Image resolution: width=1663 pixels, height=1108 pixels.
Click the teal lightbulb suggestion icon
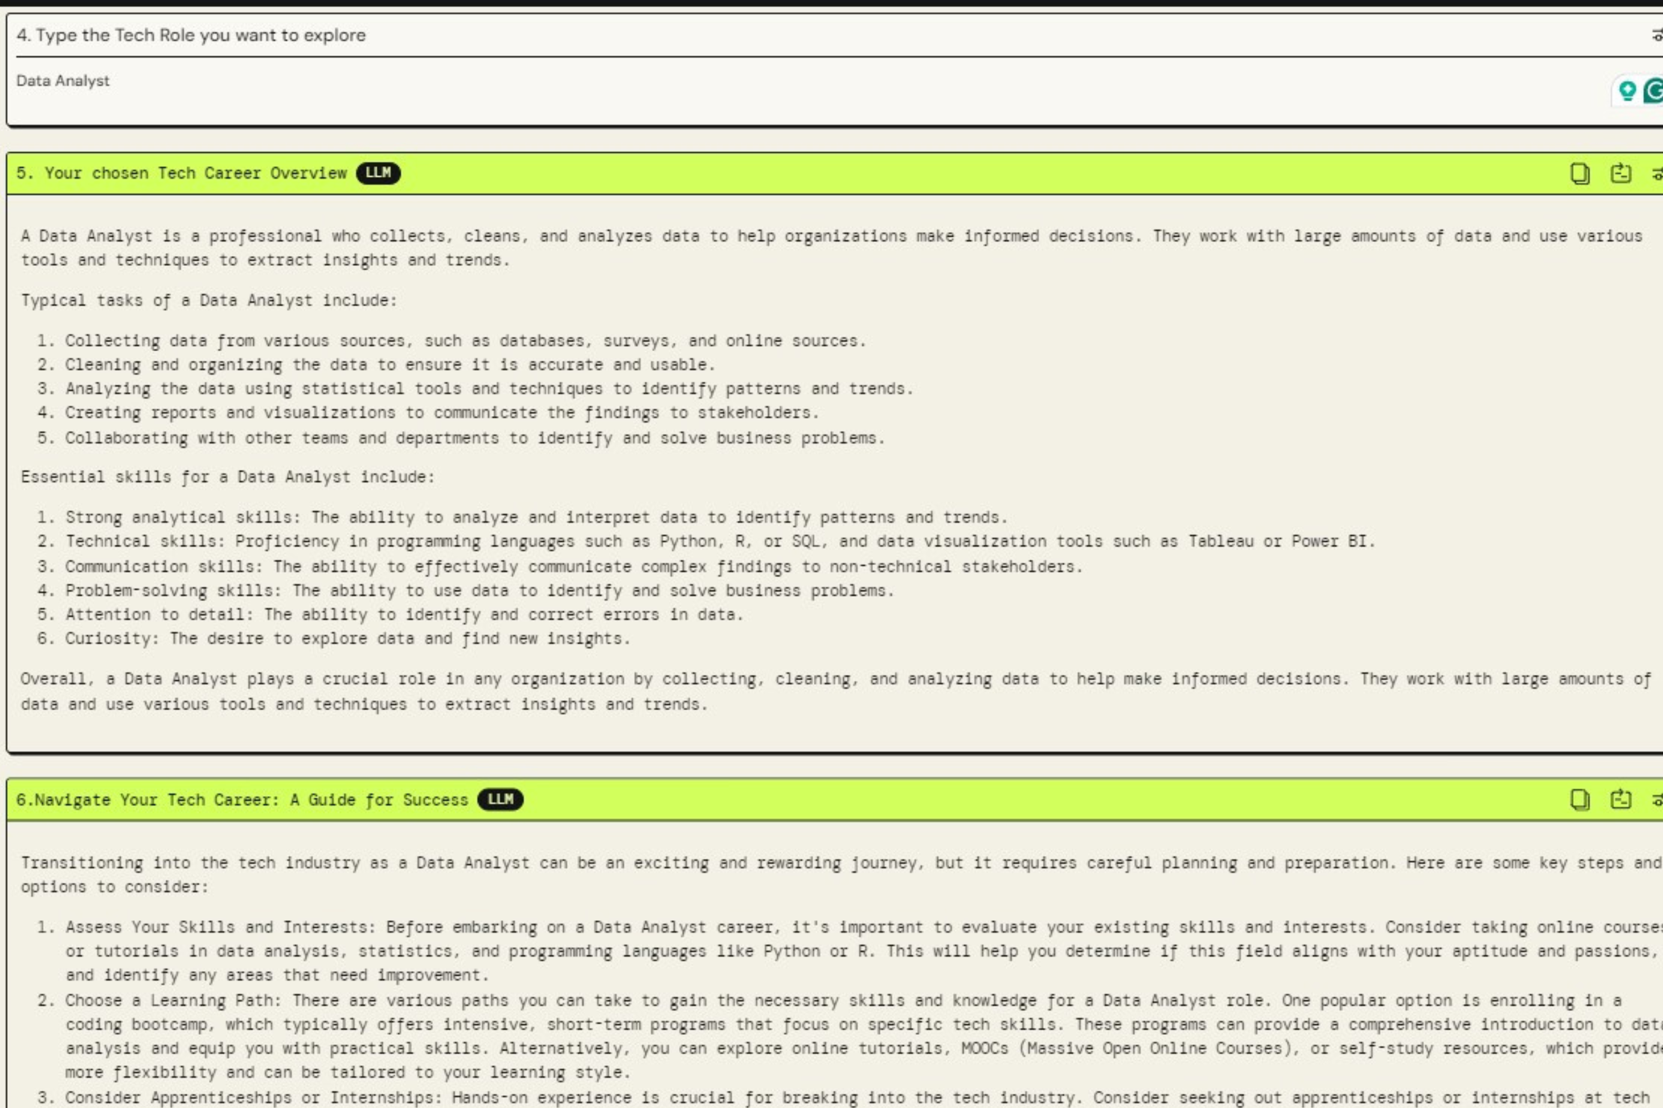click(x=1627, y=90)
